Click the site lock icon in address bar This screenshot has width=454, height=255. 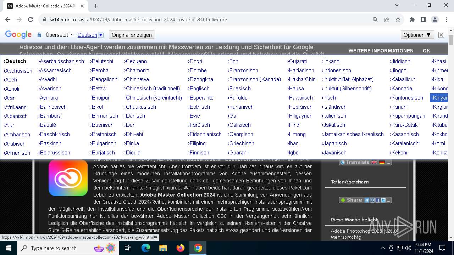click(x=45, y=20)
